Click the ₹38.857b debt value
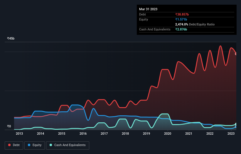The image size is (241, 154). coord(182,14)
